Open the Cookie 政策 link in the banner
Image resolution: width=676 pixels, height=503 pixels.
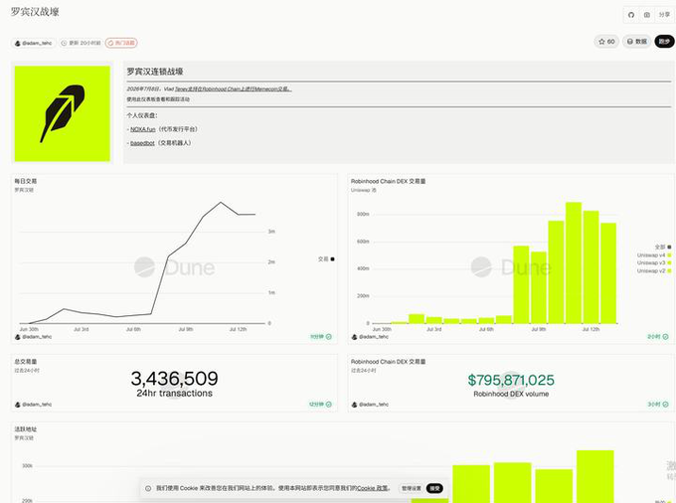coord(373,488)
